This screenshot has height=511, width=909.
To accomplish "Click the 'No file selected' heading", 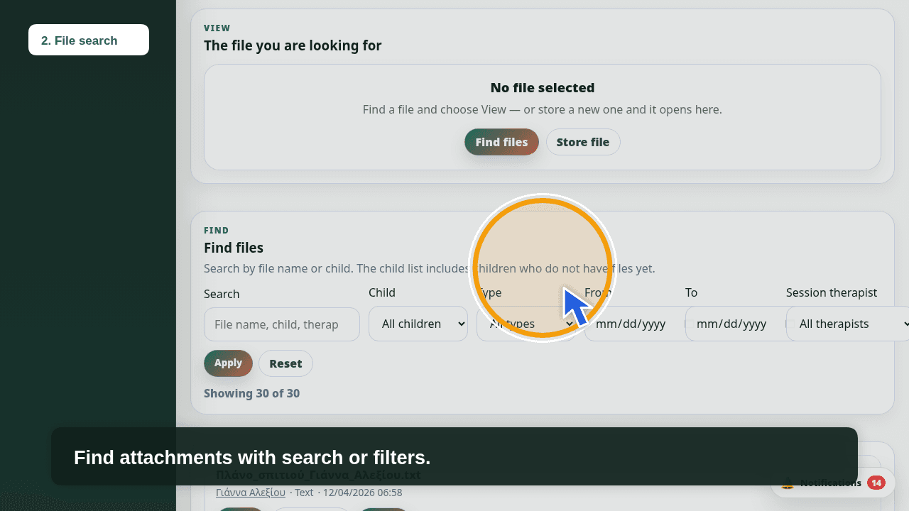I will [543, 88].
